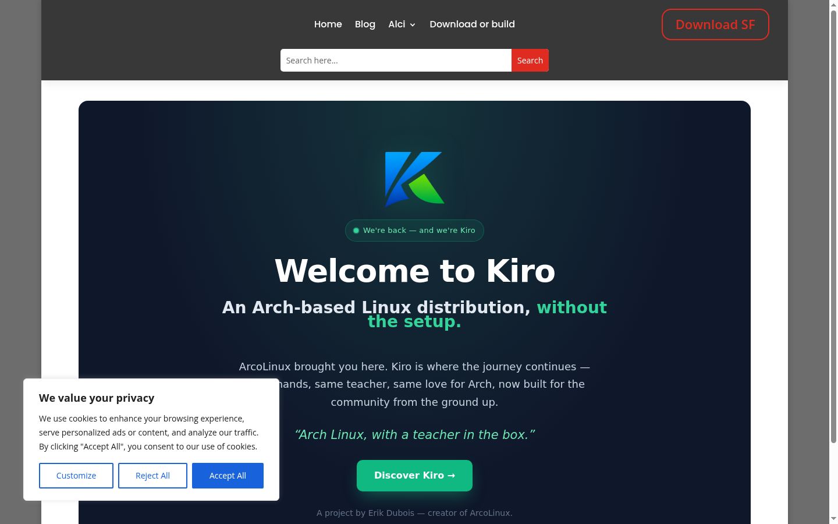Expand the Alci dropdown chevron

coord(413,25)
